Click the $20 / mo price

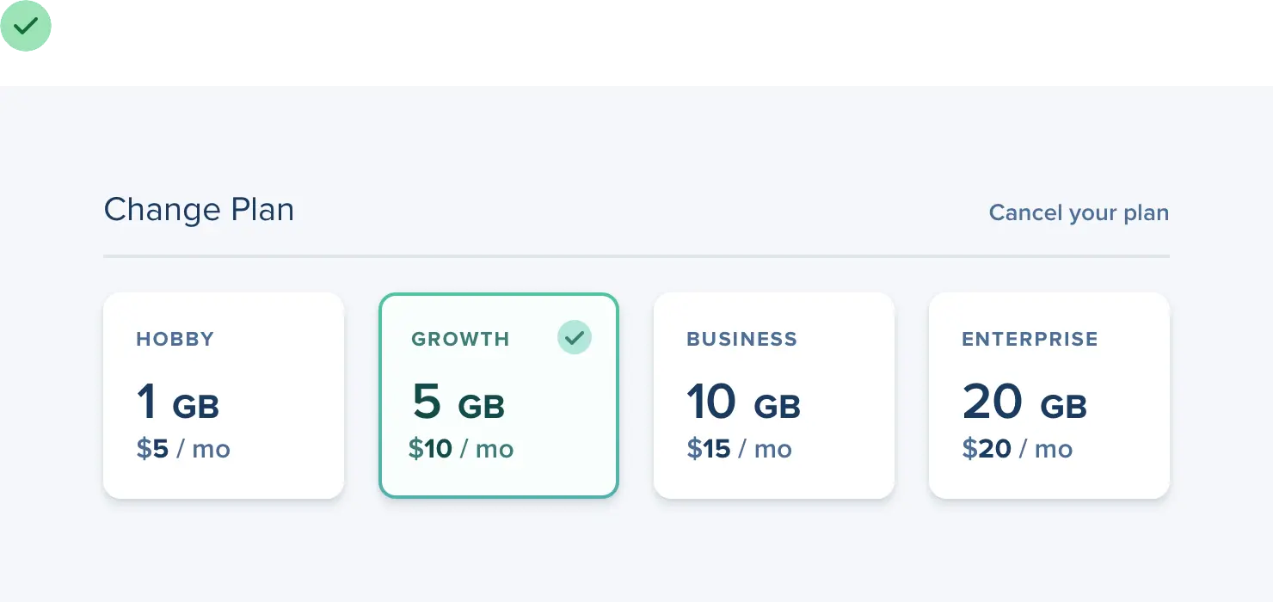point(1018,449)
